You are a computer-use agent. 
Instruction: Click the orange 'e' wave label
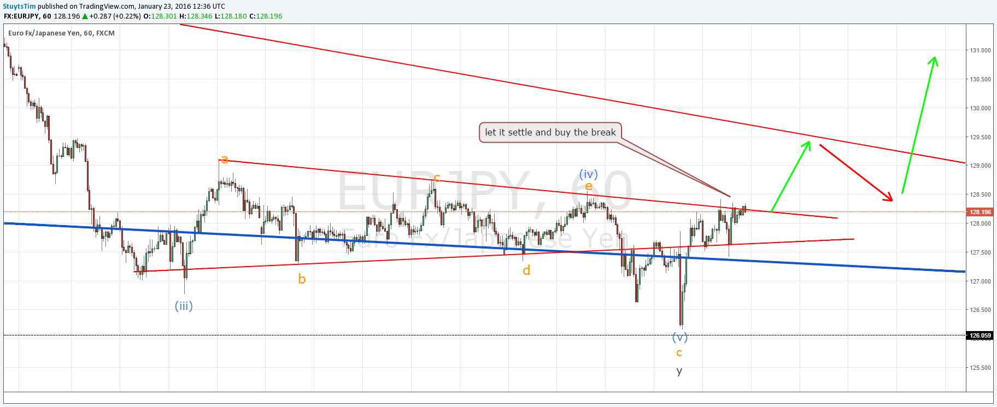589,186
